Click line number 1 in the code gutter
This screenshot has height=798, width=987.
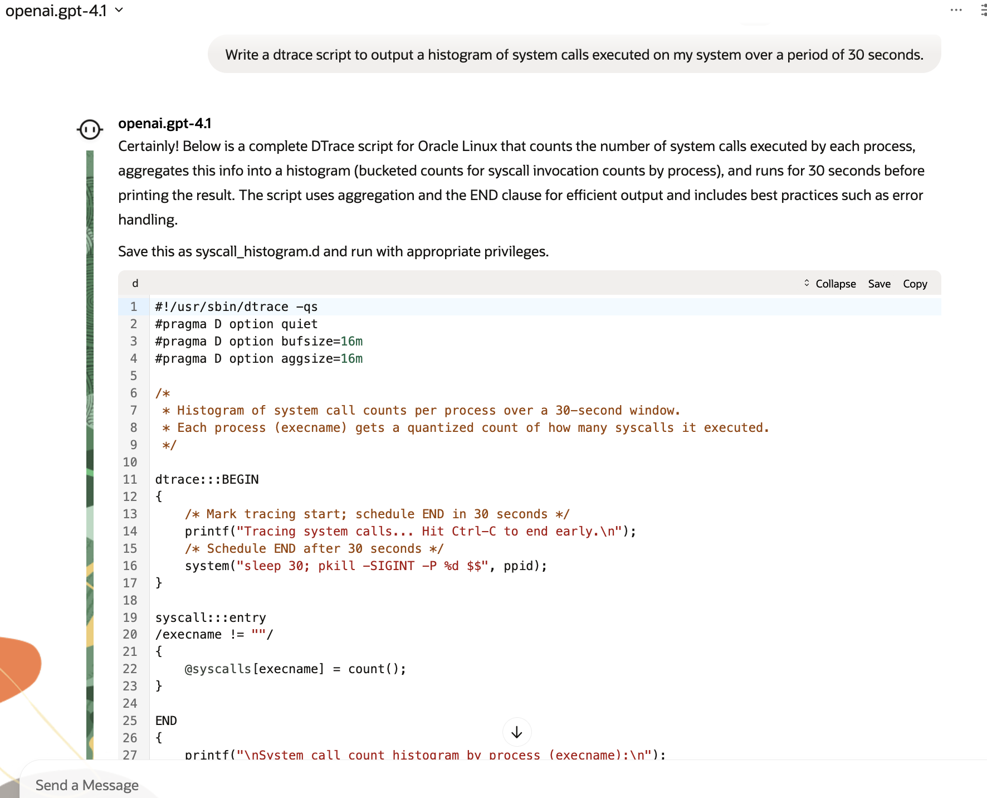pyautogui.click(x=134, y=307)
